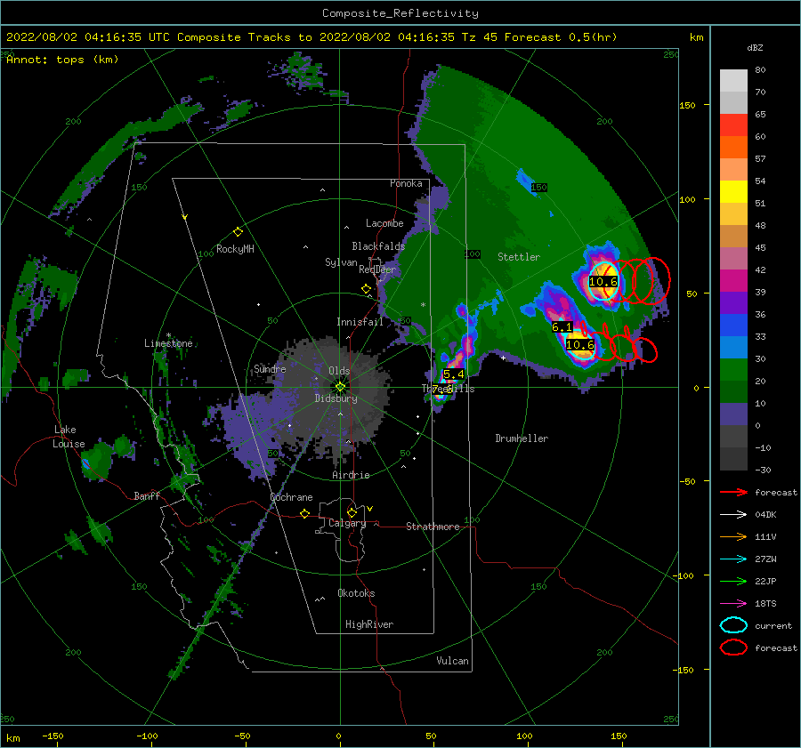The height and width of the screenshot is (748, 801).
Task: Click the Calgary city label
Action: [x=347, y=523]
